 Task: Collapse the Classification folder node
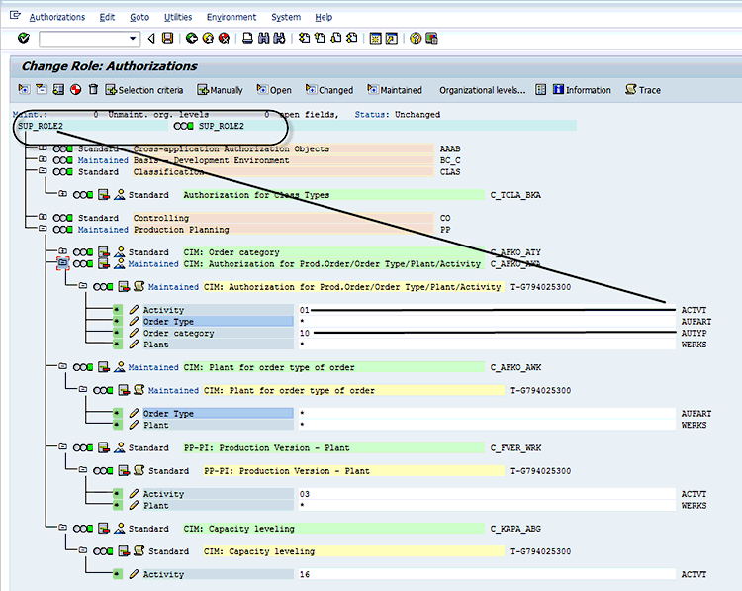point(43,170)
